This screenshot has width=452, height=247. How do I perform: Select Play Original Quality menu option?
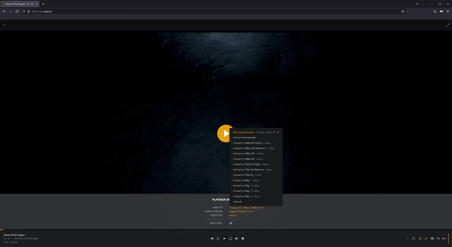(256, 132)
